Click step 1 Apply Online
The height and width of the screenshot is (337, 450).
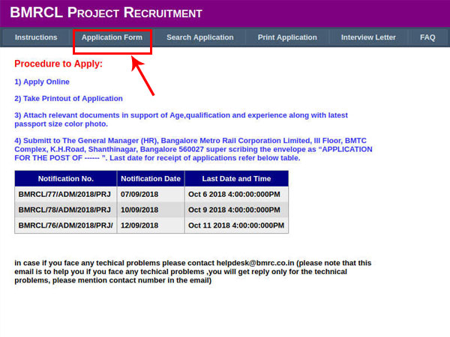coord(42,82)
